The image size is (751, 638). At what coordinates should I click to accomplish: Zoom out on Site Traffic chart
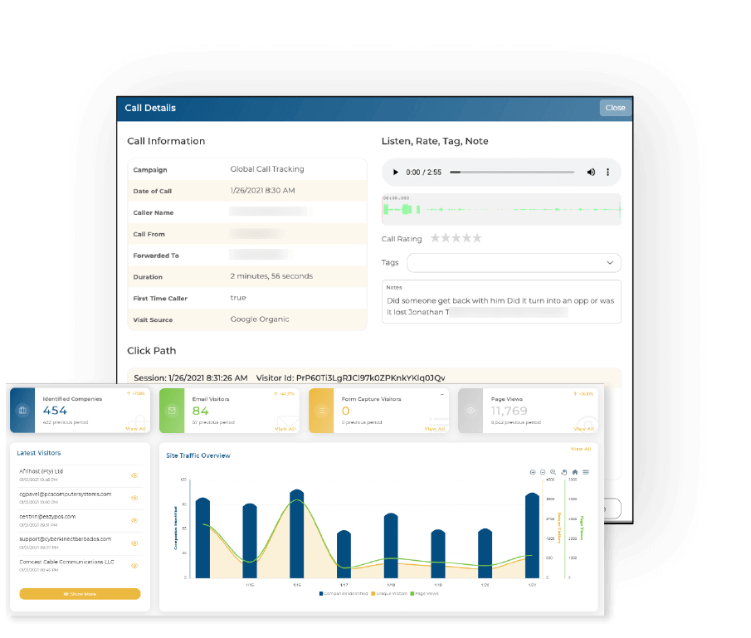[x=543, y=472]
